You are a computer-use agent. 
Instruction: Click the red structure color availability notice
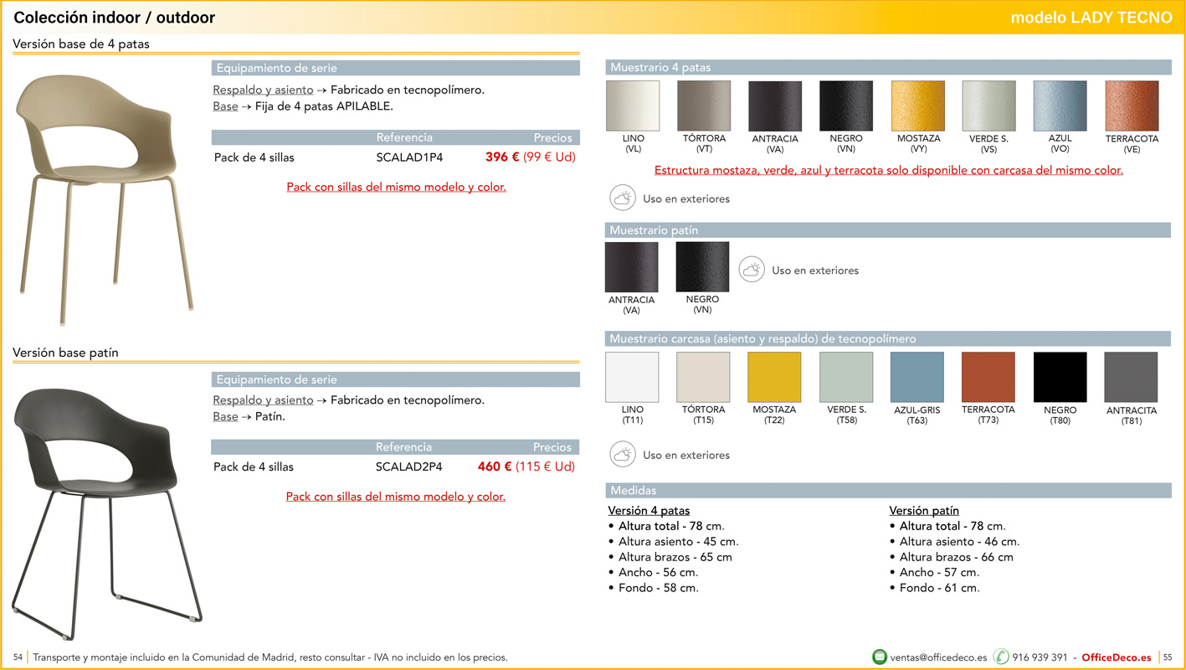point(888,170)
